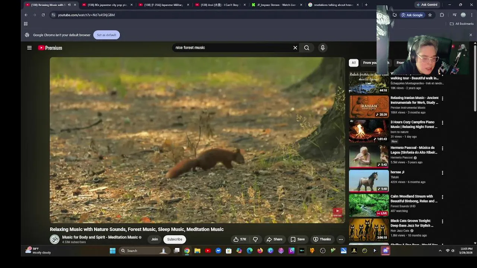Open options menu for hornse video

coord(442,173)
